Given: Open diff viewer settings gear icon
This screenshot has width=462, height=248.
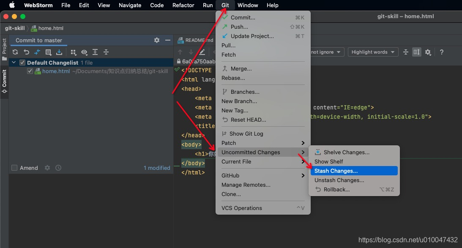Looking at the screenshot, I should click(428, 52).
